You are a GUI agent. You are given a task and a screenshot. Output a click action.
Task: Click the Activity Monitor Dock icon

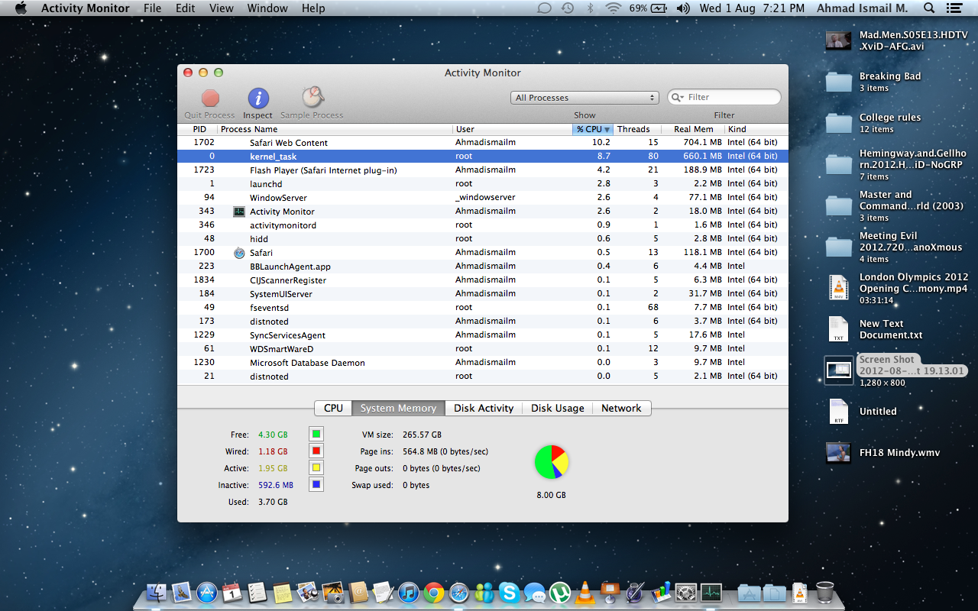coord(711,592)
